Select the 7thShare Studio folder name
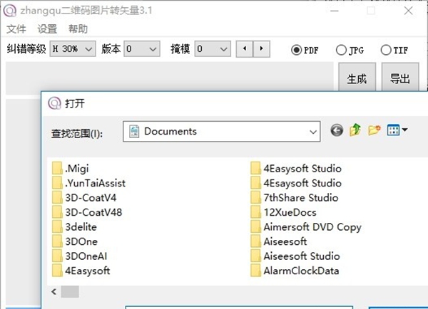The height and width of the screenshot is (309, 428). (x=301, y=198)
